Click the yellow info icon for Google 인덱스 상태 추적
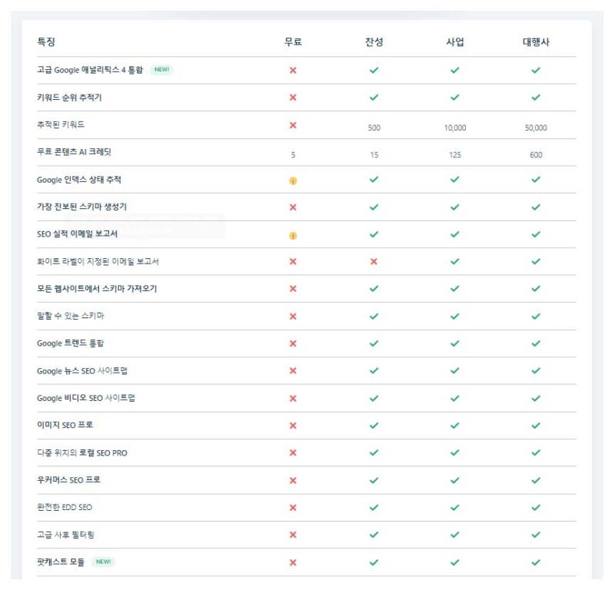The width and height of the screenshot is (614, 590). pos(293,181)
